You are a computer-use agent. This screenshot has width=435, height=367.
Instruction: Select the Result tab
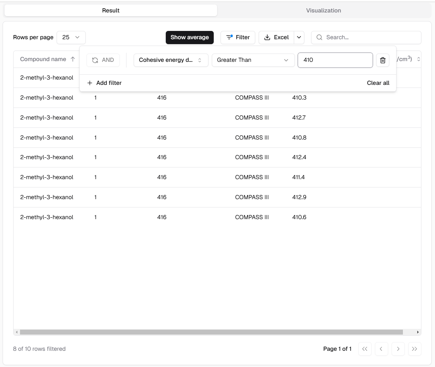coord(111,11)
